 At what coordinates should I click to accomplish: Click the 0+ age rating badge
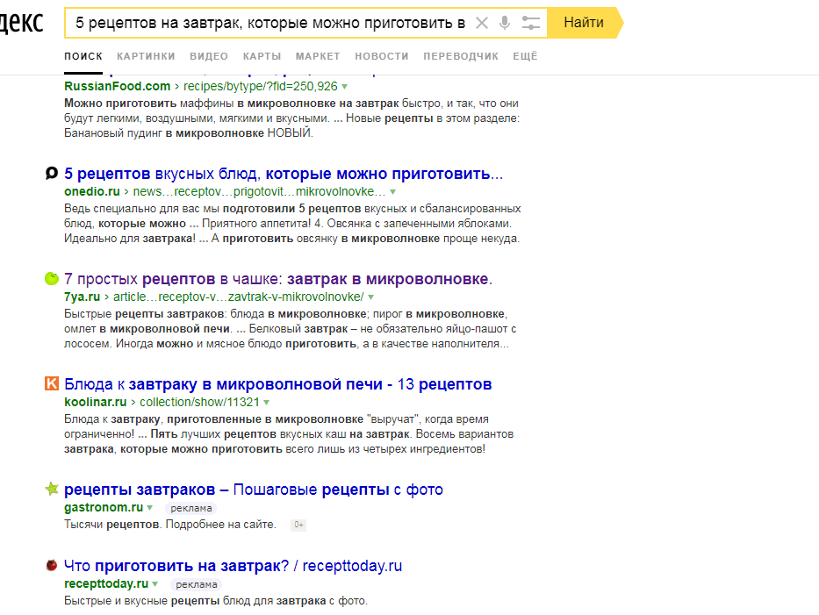click(x=298, y=525)
